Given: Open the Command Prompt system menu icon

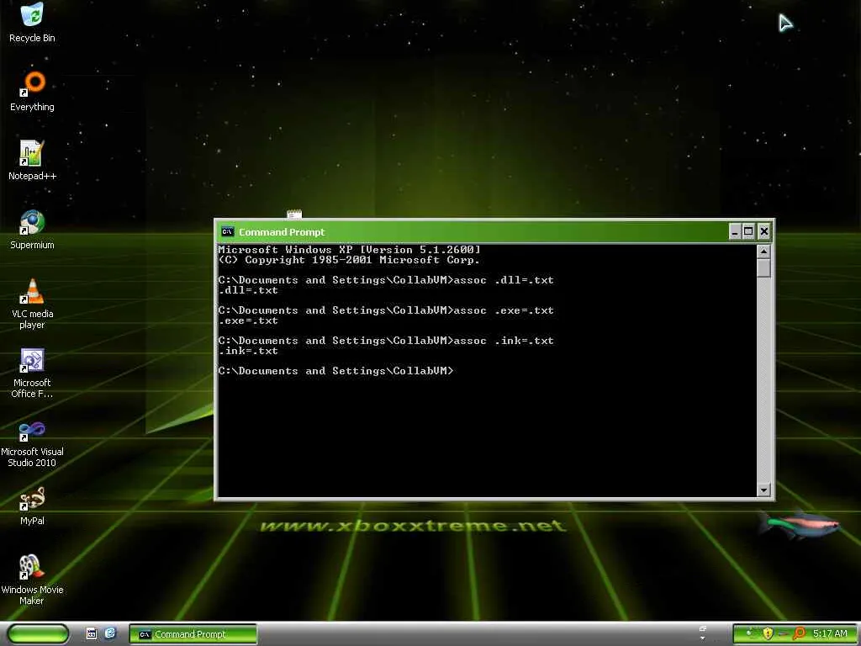Looking at the screenshot, I should pos(227,232).
